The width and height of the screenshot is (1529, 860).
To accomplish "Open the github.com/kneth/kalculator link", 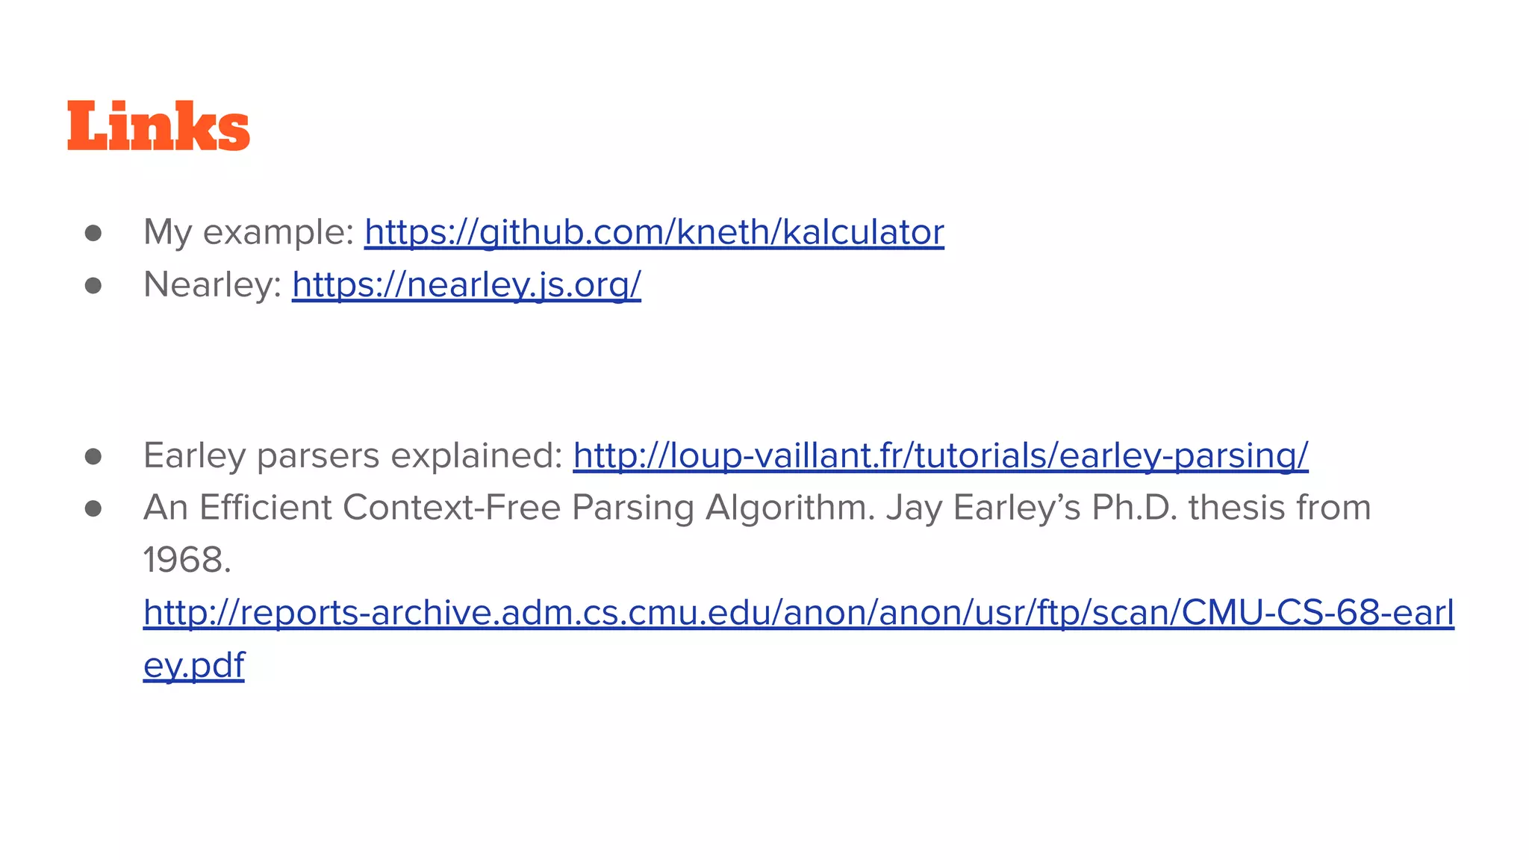I will point(654,232).
